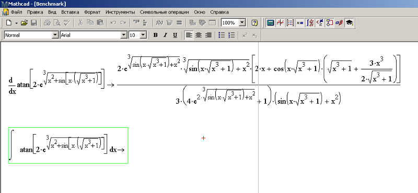Toggle Italic formatting
The width and height of the screenshot is (418, 193).
[x=165, y=35]
